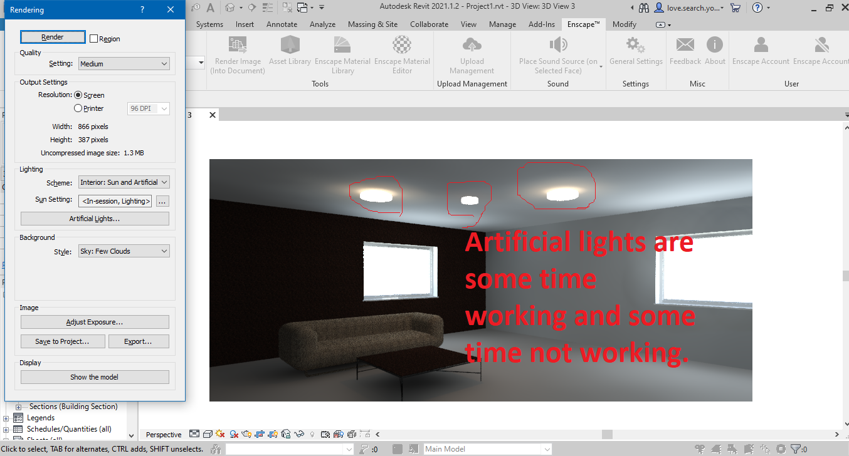Click the Render button
Screen dimensions: 849x456
(53, 37)
